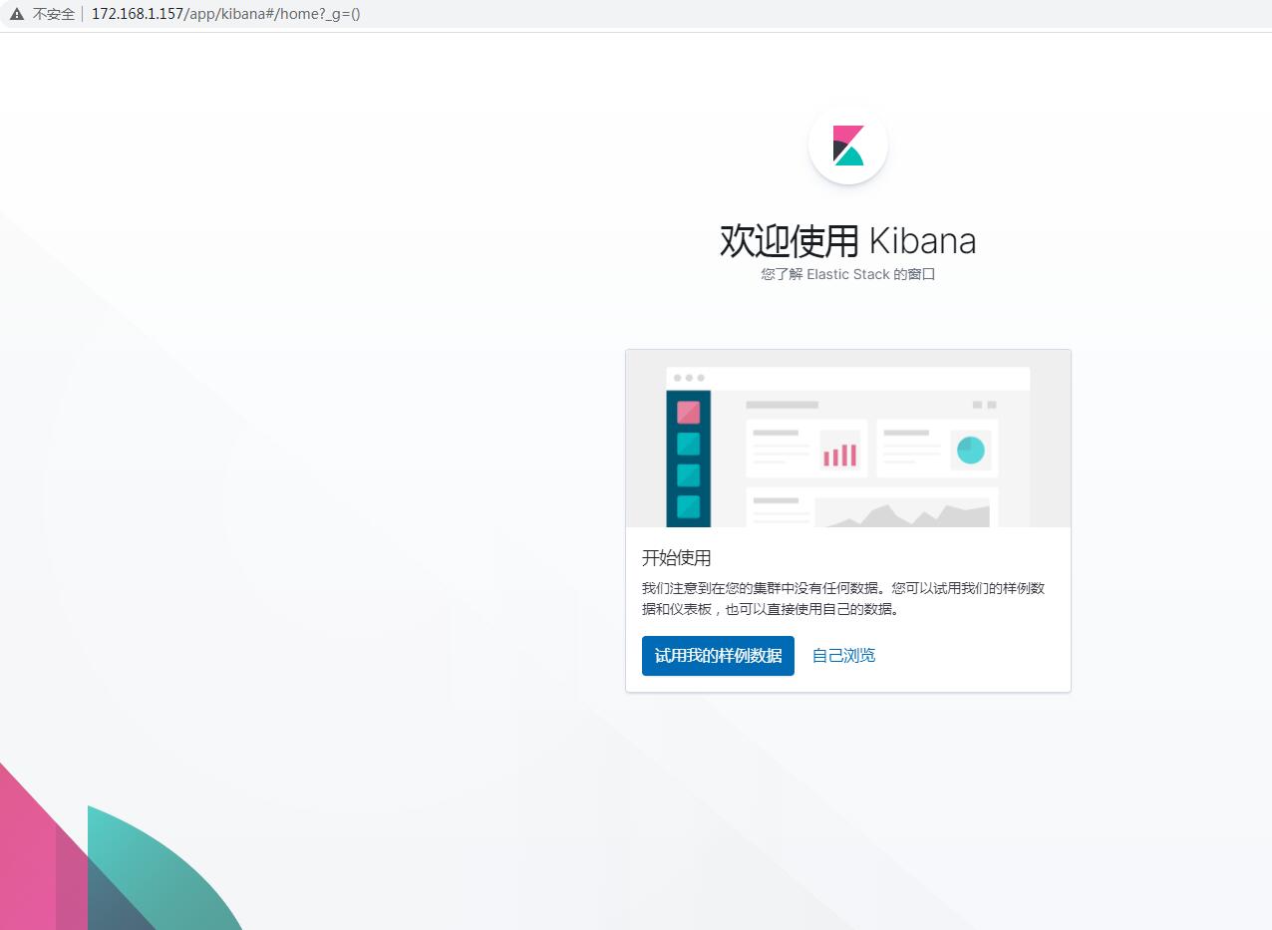Click the 您了解 Elastic Stack 的窗口 subtitle

pyautogui.click(x=848, y=274)
